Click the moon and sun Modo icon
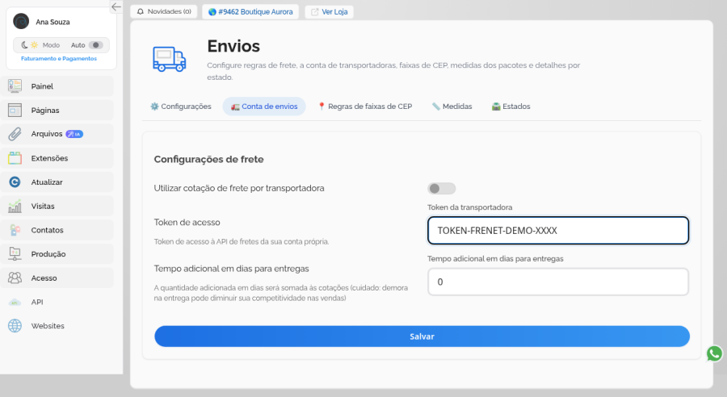The height and width of the screenshot is (397, 727). click(30, 45)
